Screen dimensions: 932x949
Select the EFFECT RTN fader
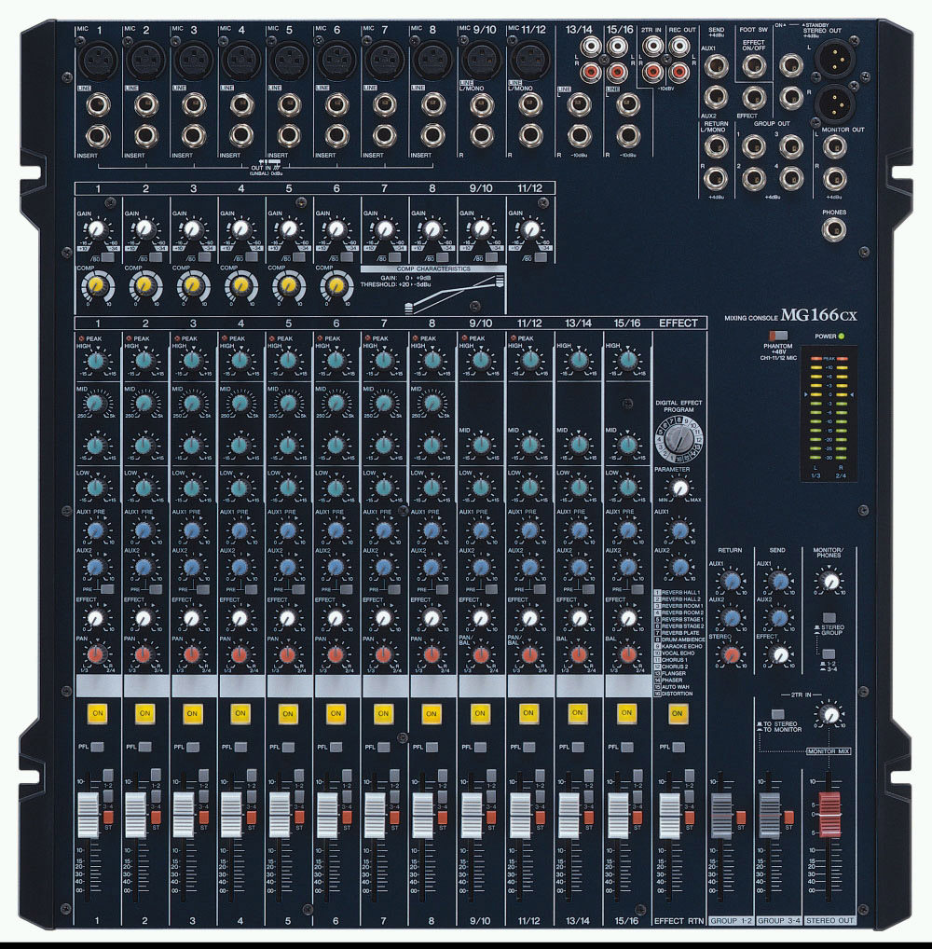[x=669, y=816]
